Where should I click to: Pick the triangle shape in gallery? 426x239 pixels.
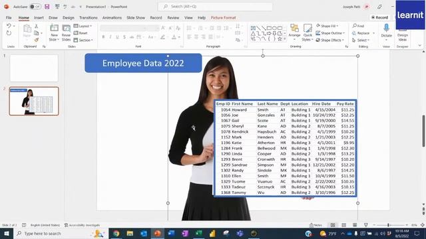(253, 34)
